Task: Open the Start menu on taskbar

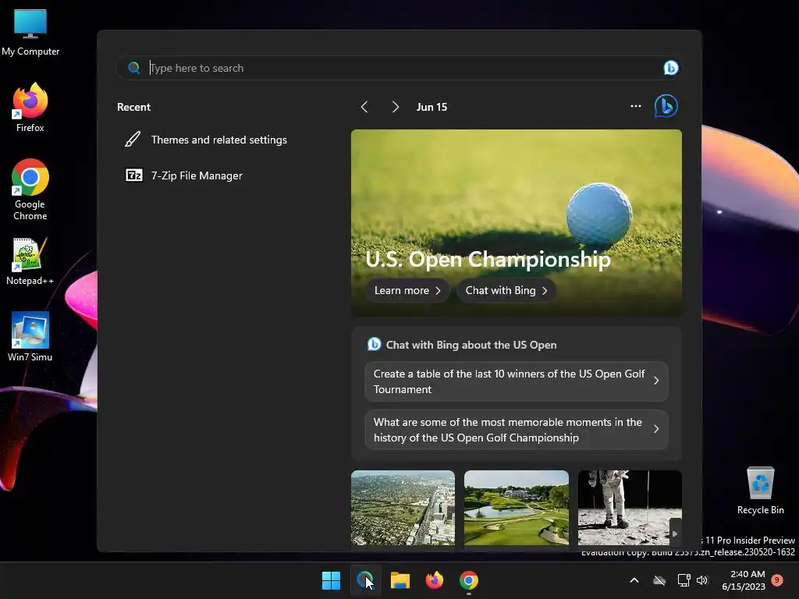Action: pyautogui.click(x=331, y=580)
